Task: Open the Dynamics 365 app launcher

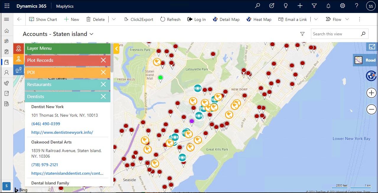Action: [x=7, y=6]
